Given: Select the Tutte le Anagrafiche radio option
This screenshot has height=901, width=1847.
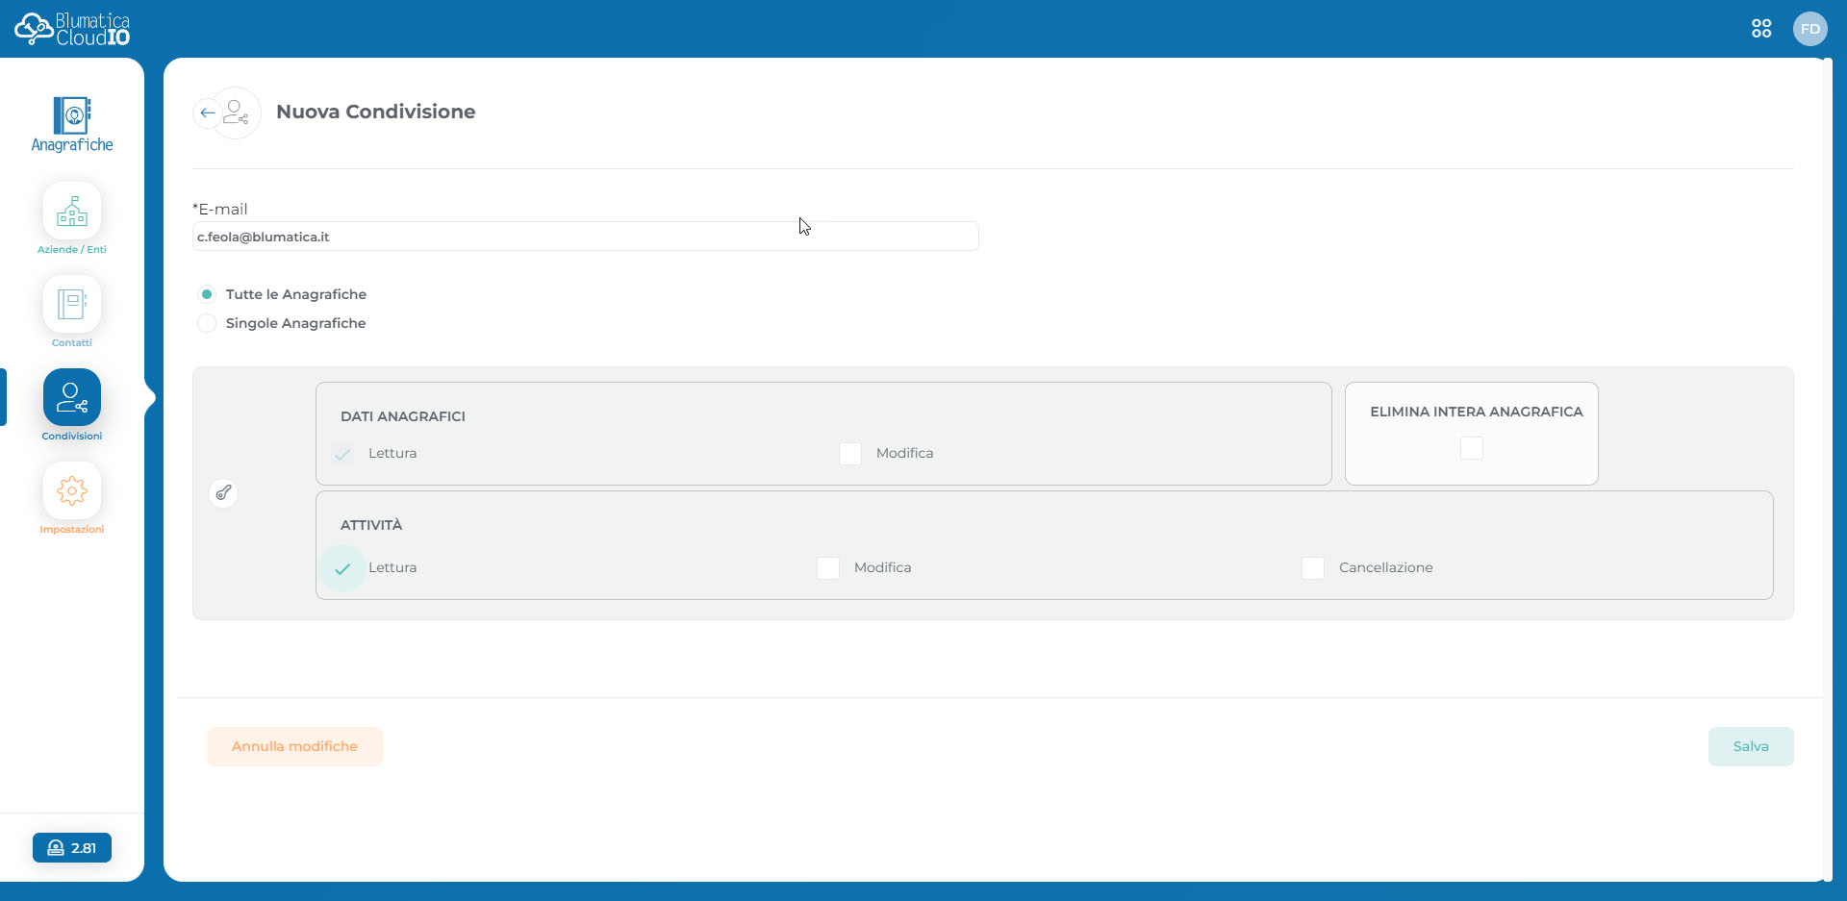Looking at the screenshot, I should coord(207,294).
